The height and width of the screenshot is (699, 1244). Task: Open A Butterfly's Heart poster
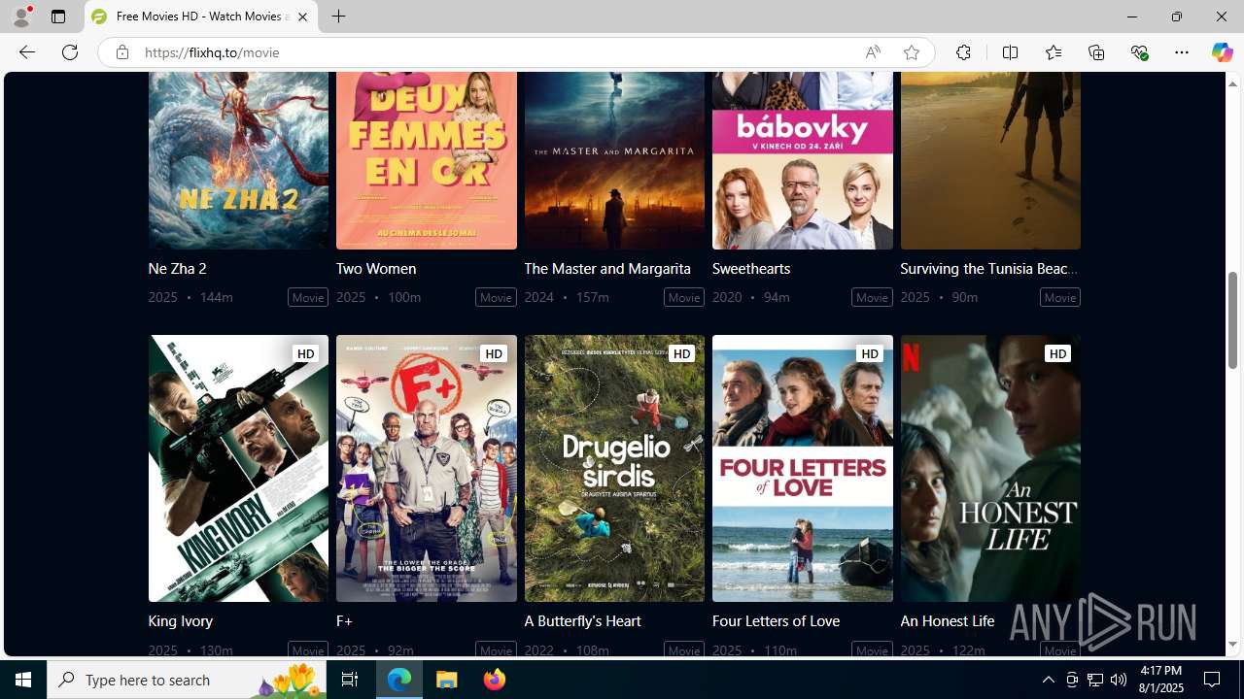(614, 468)
